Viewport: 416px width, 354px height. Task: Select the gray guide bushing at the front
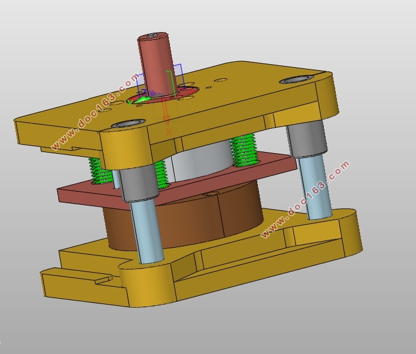138,183
